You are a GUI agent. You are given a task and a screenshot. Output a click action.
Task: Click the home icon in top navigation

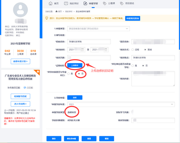tap(51, 3)
